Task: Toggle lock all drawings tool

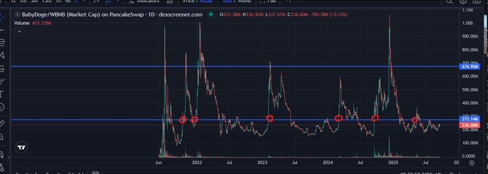Action: coord(2,167)
